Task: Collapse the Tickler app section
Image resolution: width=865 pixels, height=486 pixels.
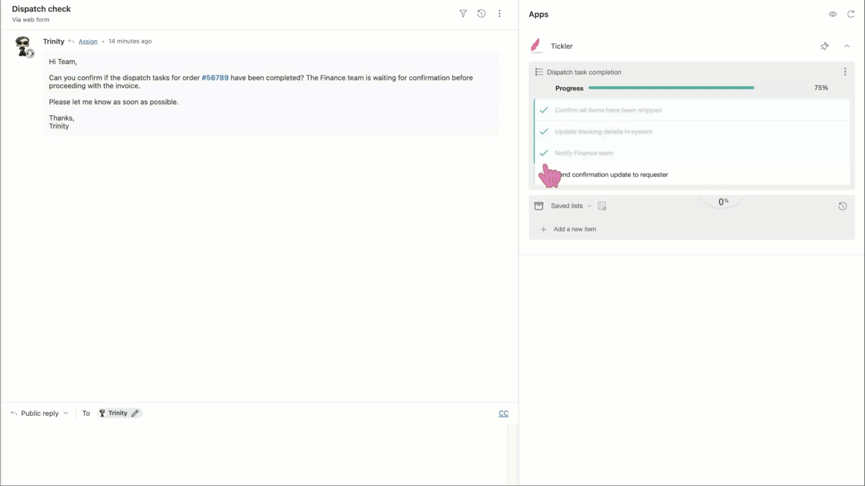Action: click(847, 46)
